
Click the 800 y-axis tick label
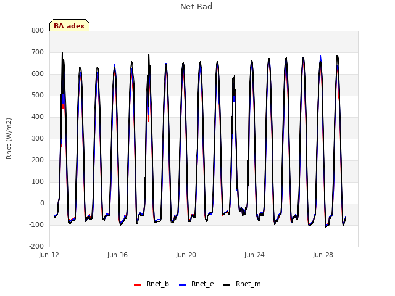click(x=38, y=31)
